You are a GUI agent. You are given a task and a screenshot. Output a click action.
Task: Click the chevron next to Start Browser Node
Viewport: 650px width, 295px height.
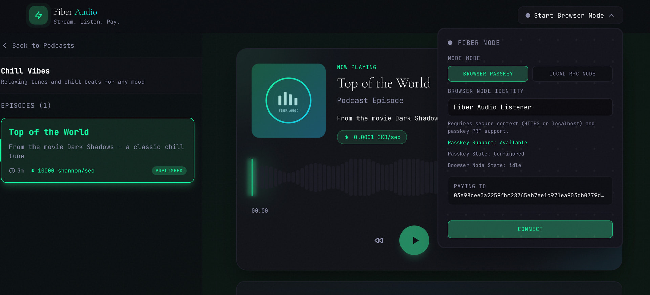611,16
